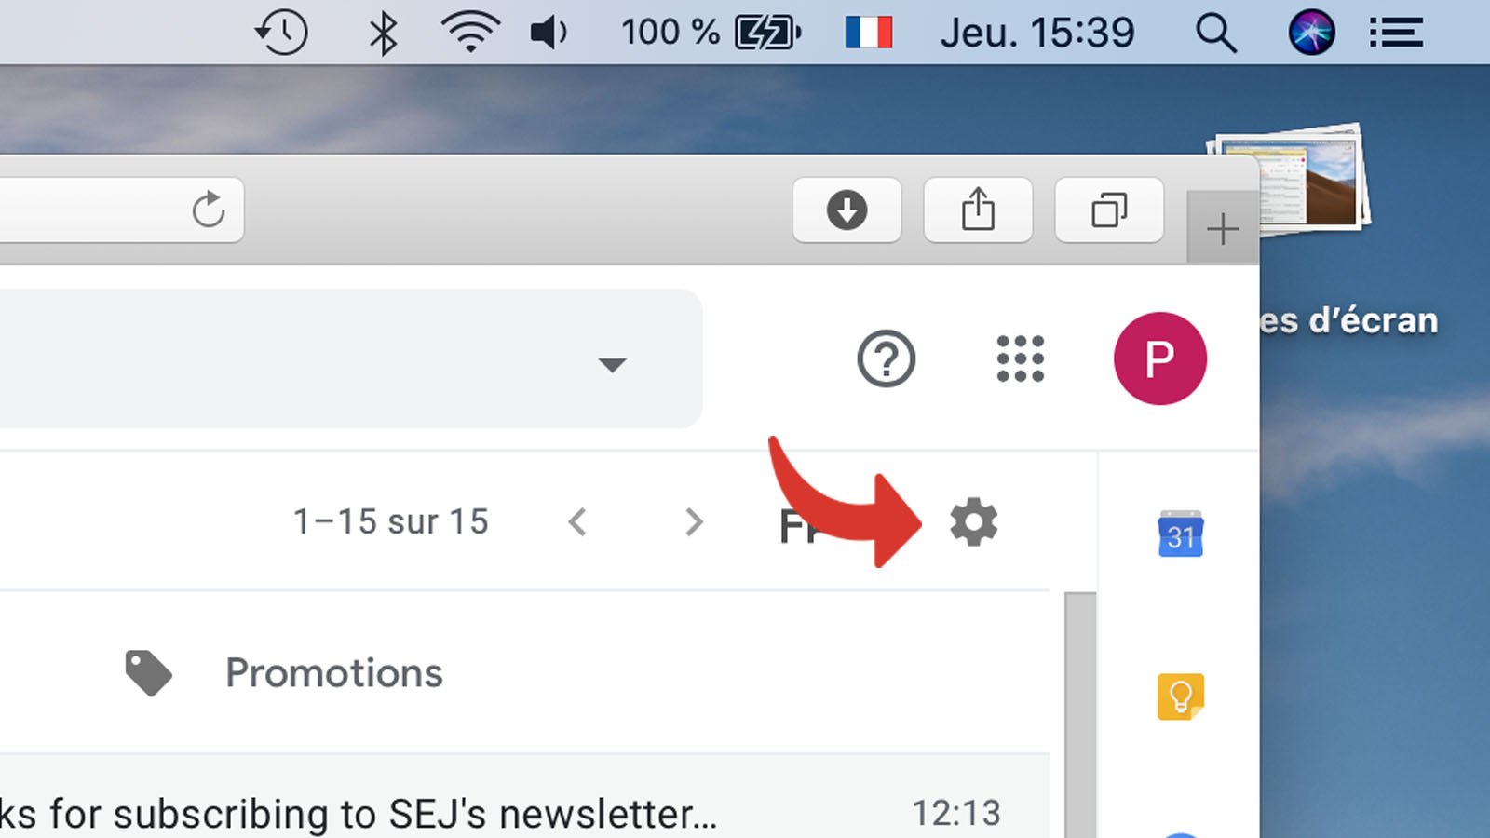Click the Gmail help question mark icon

coord(886,360)
